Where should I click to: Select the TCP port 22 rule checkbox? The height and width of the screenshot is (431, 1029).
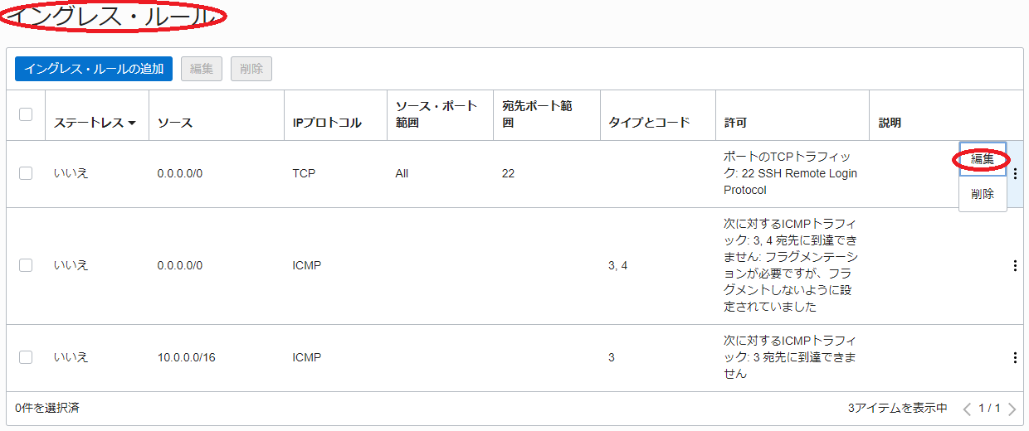click(x=26, y=173)
